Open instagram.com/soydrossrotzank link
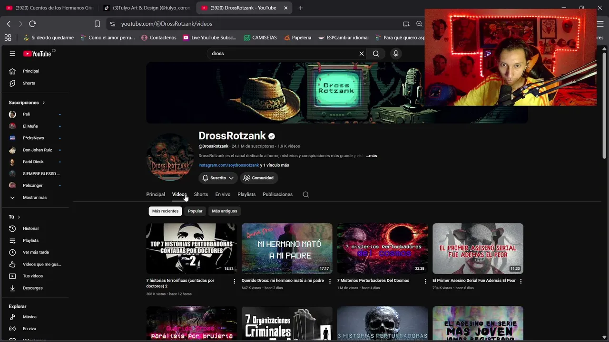 229,165
